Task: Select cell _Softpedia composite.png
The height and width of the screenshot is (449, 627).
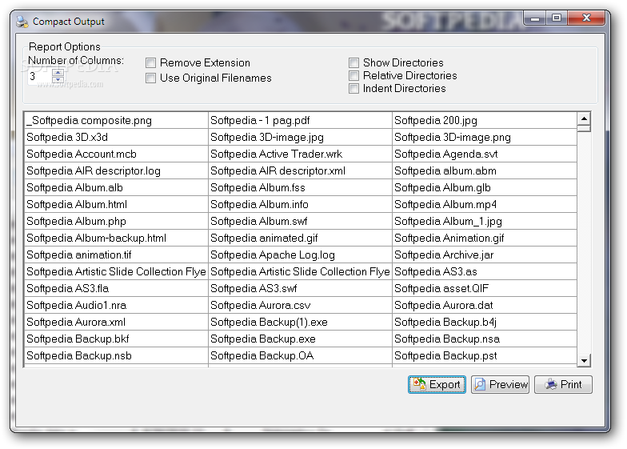Action: point(116,120)
